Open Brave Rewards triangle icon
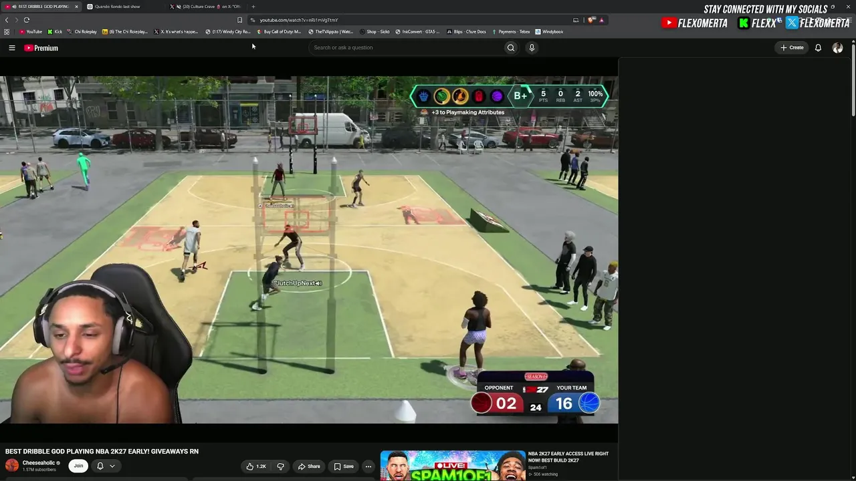The width and height of the screenshot is (856, 481). pyautogui.click(x=602, y=20)
